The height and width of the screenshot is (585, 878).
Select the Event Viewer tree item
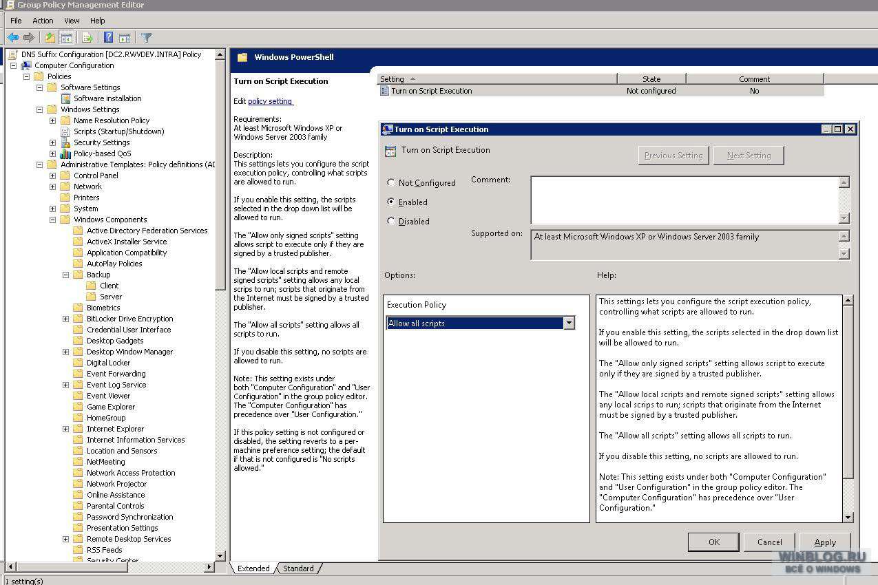click(108, 396)
